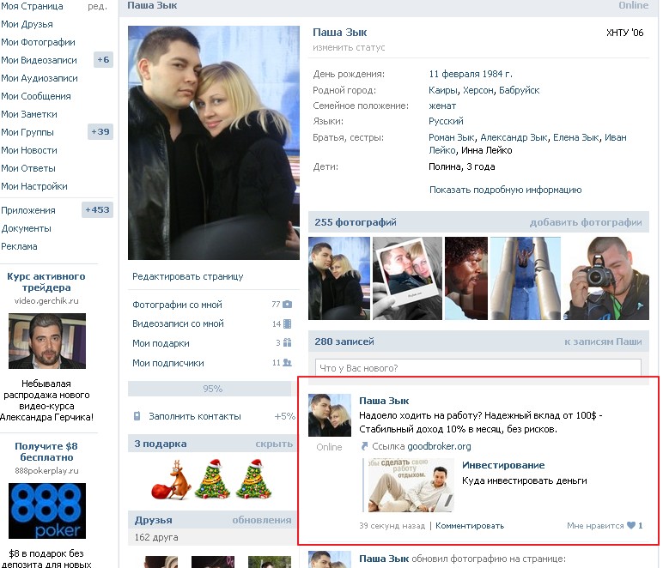Image resolution: width=663 pixels, height=568 pixels.
Task: Click обновления in the Друзья header
Action: tap(262, 520)
